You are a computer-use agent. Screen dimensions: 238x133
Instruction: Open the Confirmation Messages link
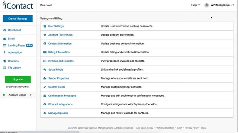62,96
